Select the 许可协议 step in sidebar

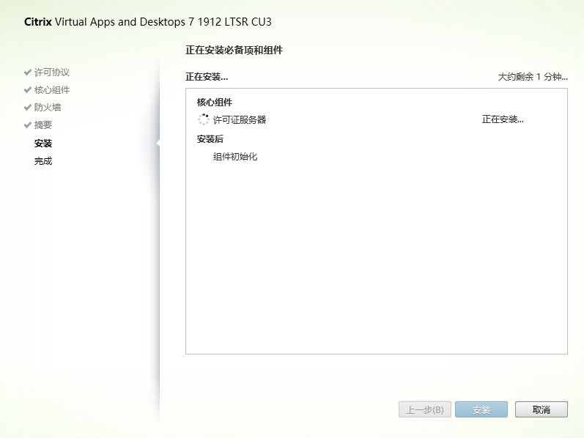(x=51, y=73)
